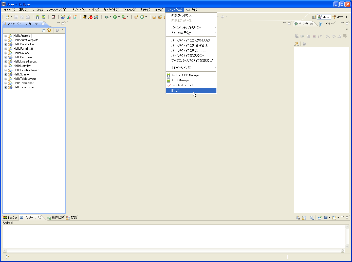Select 新規ウィンドウ(N) menu entry
The image size is (352, 262).
click(x=191, y=15)
